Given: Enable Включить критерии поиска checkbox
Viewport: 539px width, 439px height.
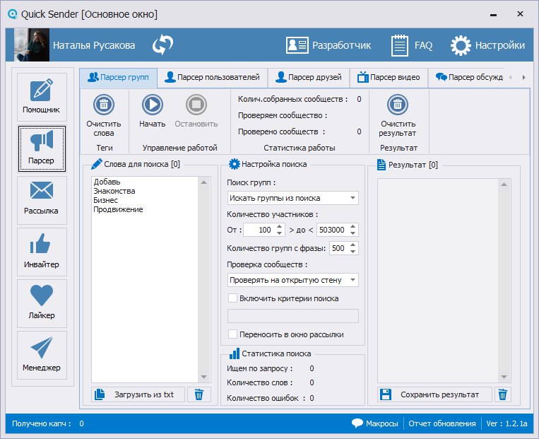Looking at the screenshot, I should click(232, 298).
